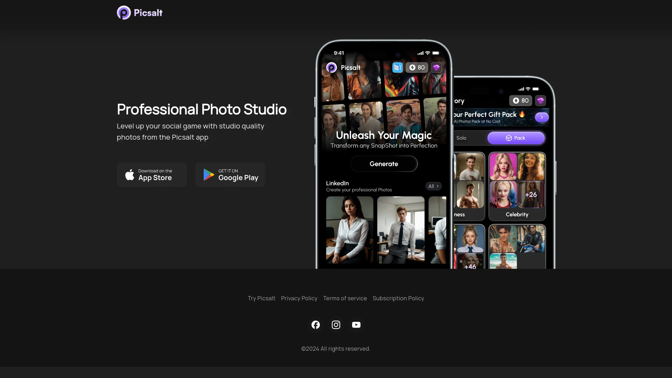Viewport: 672px width, 378px height.
Task: Select the woman in white shirt photo
Action: click(350, 230)
